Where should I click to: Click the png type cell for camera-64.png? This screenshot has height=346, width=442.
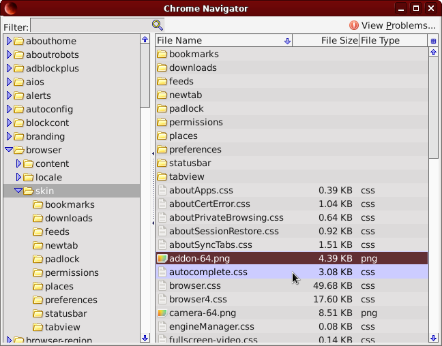coord(369,313)
